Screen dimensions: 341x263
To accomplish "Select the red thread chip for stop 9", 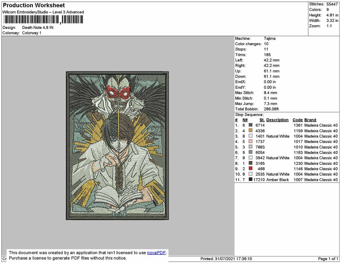I will 251,168.
